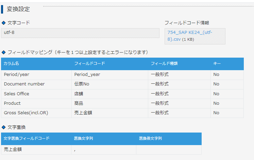Click the blue diamond icon beside 文字置換
The height and width of the screenshot is (160, 254).
tap(3, 127)
